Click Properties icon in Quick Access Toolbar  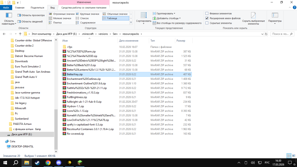point(9,3)
